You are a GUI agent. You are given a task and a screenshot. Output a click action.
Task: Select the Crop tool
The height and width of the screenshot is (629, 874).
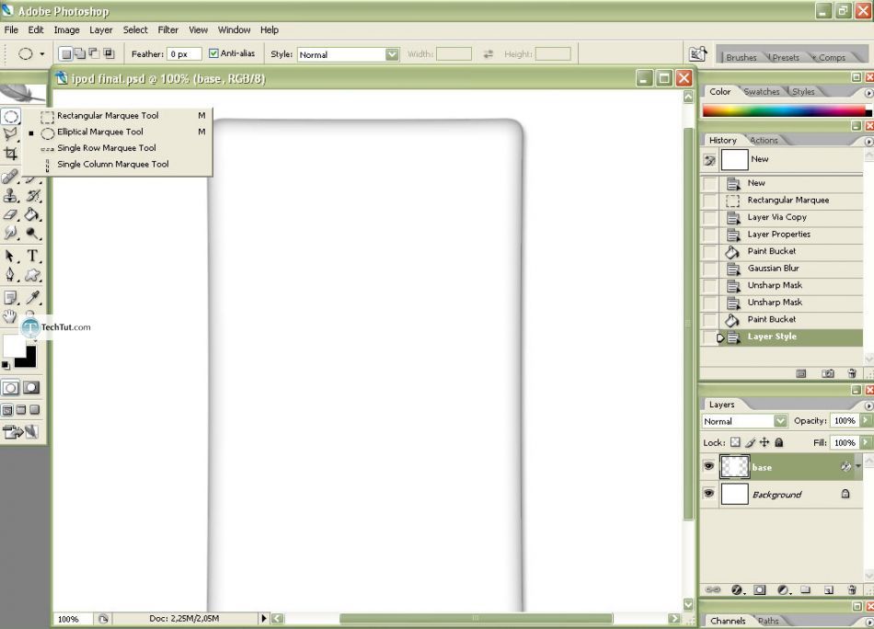10,154
